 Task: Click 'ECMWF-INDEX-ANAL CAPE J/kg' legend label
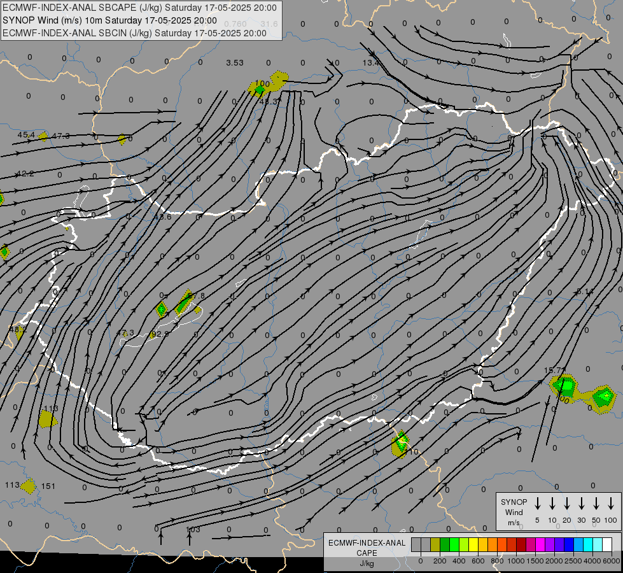(x=367, y=553)
